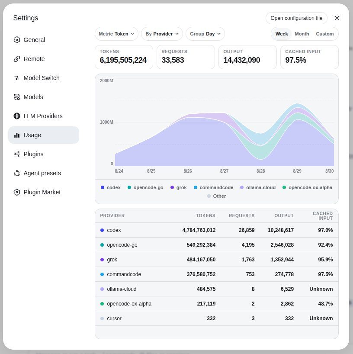Click the 1000M y-axis label

[106, 122]
